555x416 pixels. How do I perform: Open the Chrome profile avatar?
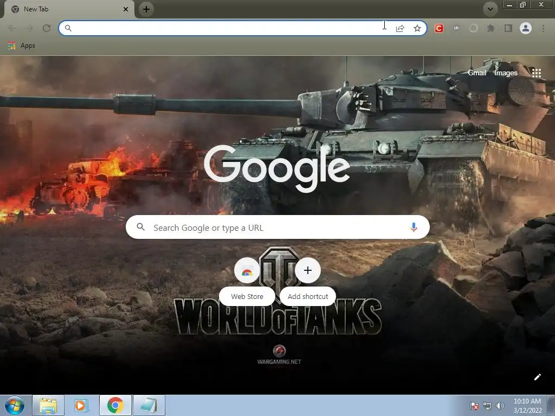coord(526,28)
